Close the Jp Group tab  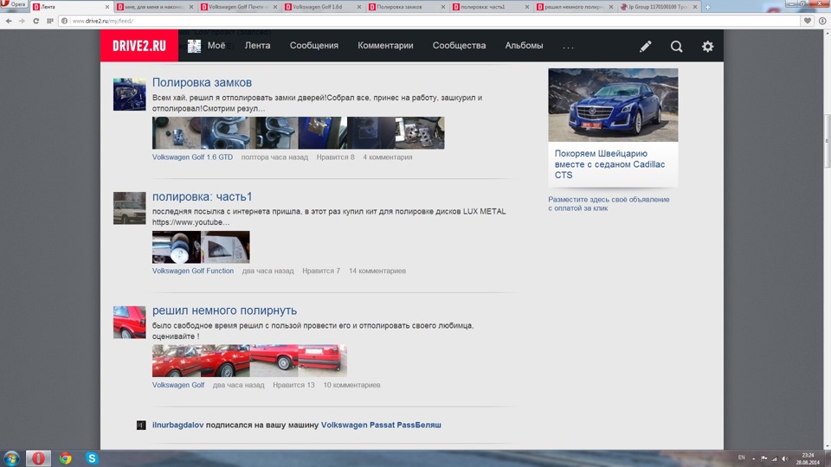coord(695,7)
